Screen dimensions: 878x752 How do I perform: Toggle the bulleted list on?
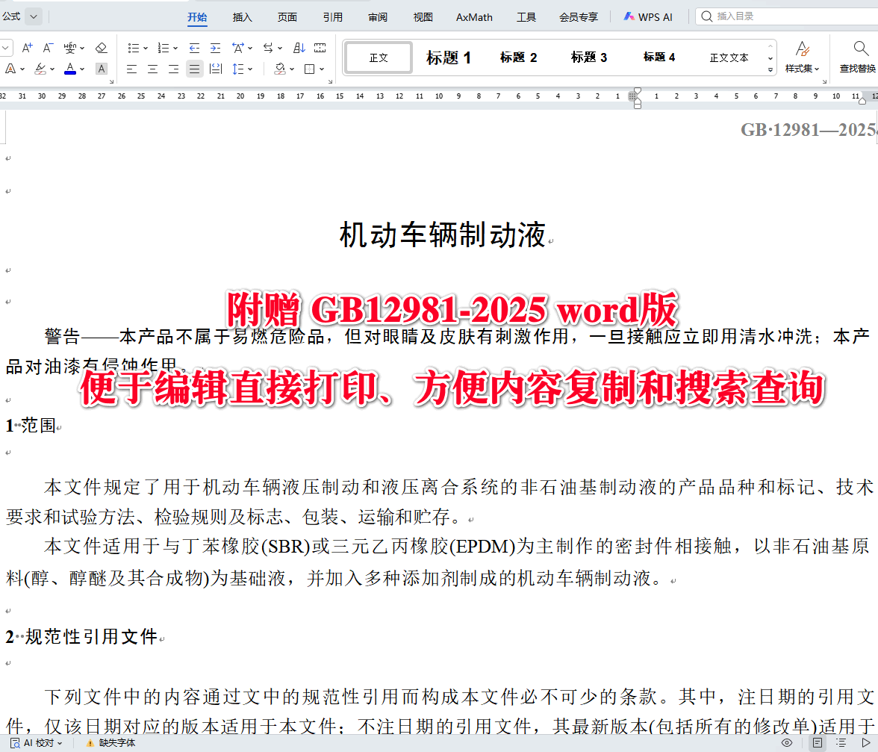click(x=135, y=48)
